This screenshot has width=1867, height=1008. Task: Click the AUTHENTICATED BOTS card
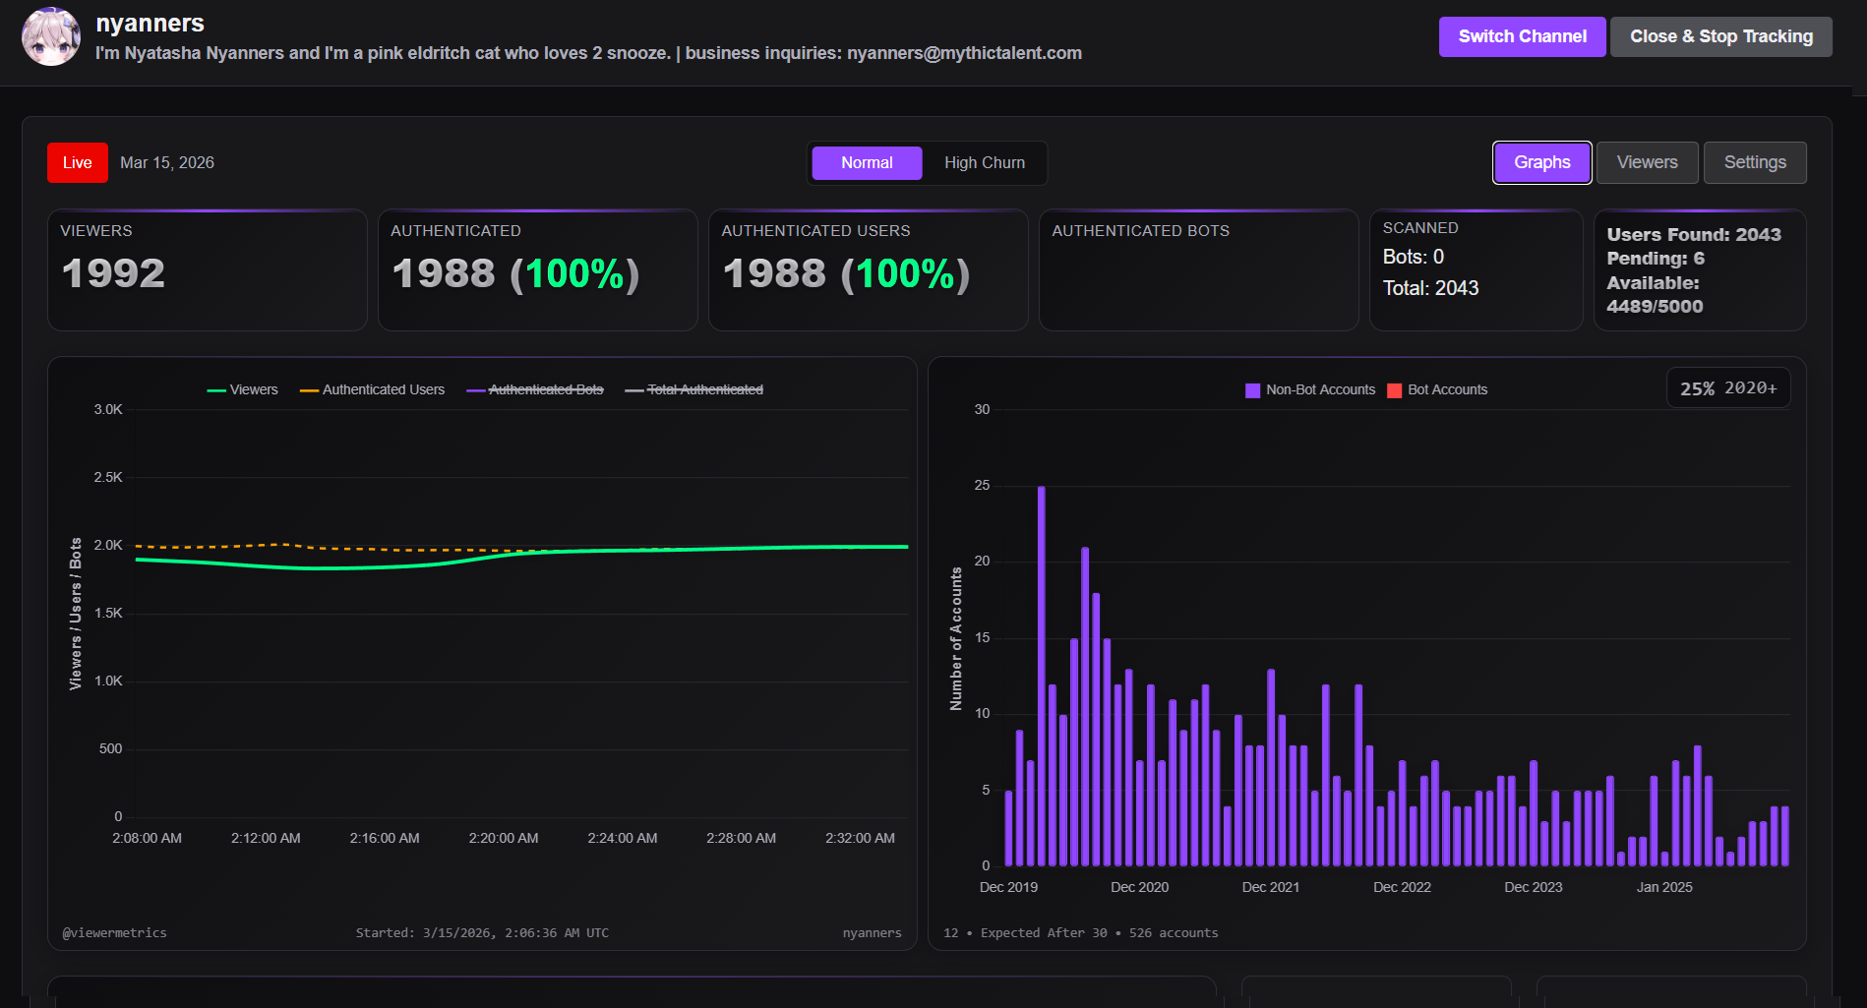pyautogui.click(x=1199, y=270)
